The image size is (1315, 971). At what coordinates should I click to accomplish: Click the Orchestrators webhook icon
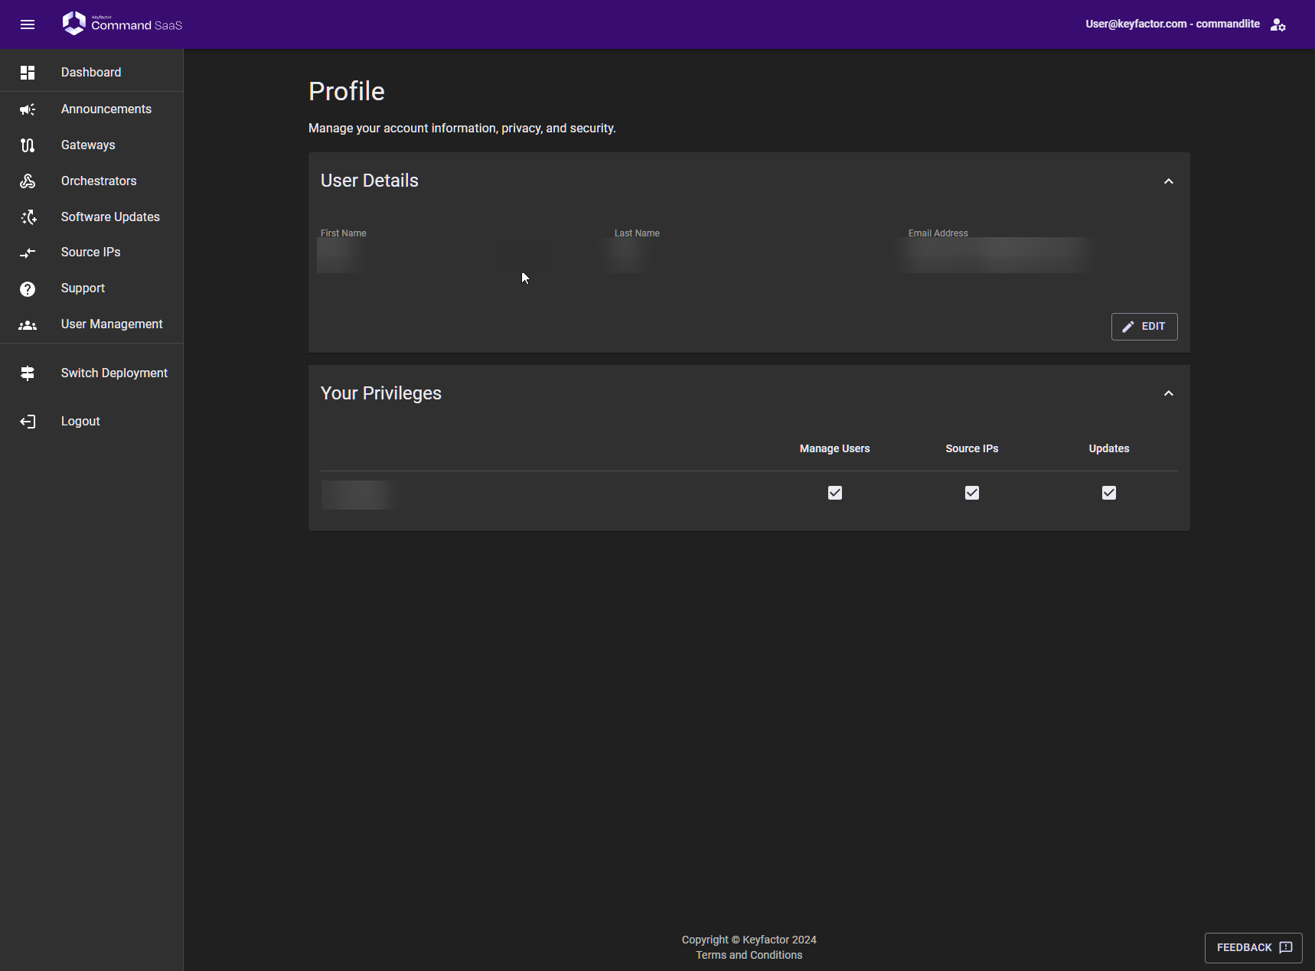28,181
